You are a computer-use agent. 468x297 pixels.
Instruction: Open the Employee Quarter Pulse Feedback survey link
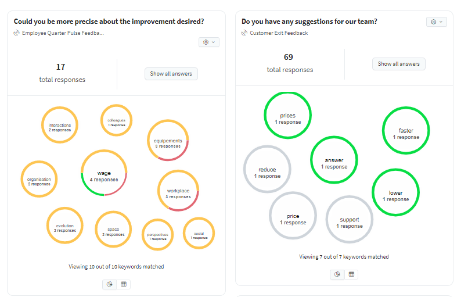(63, 33)
